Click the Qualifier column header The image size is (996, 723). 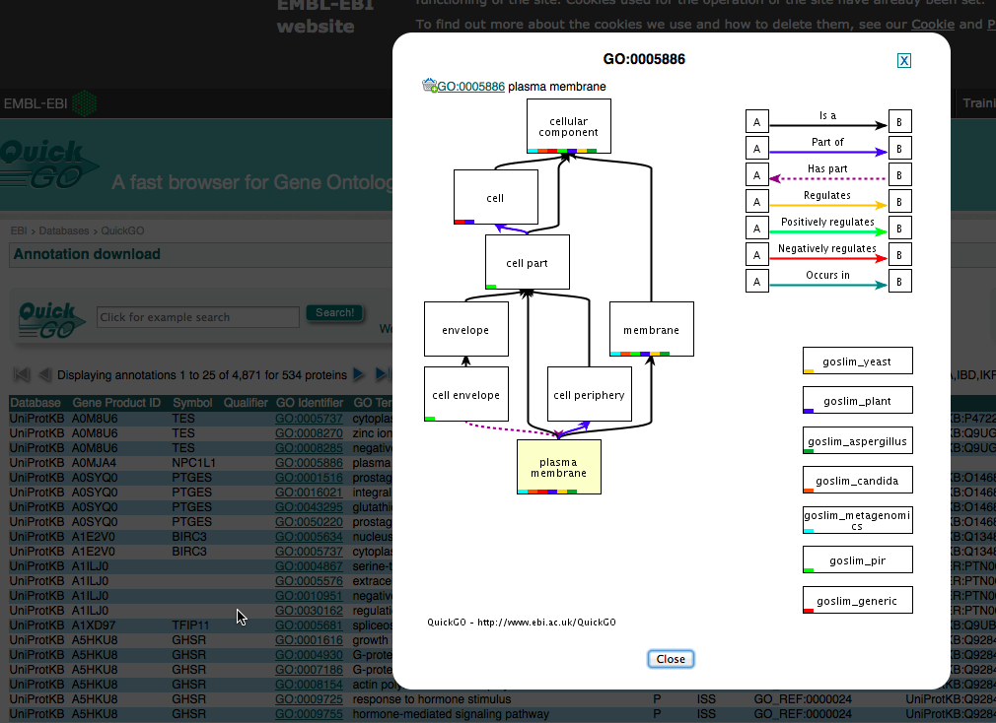click(x=246, y=403)
